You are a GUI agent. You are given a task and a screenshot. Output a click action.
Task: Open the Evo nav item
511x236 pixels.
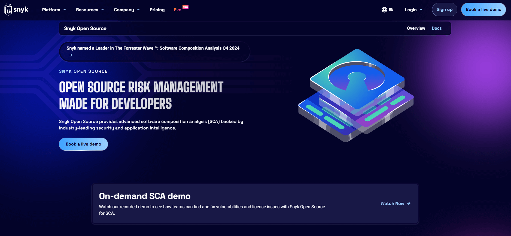178,10
